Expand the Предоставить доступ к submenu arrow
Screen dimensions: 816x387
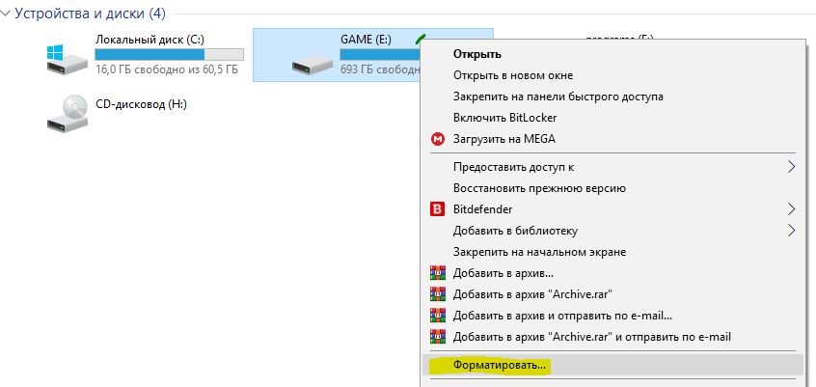[x=791, y=167]
